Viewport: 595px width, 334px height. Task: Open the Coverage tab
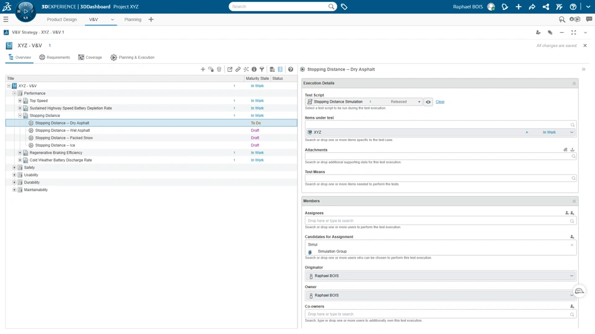90,57
